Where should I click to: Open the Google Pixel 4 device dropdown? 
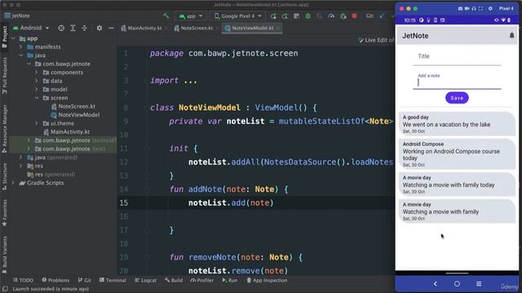(237, 16)
